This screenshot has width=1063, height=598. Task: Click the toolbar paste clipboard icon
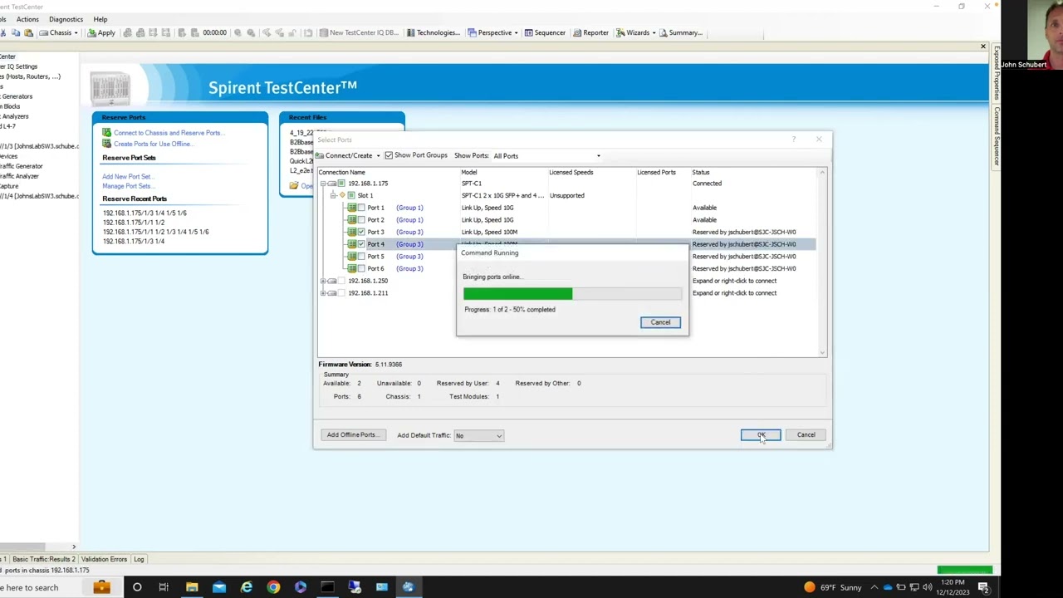[x=29, y=33]
